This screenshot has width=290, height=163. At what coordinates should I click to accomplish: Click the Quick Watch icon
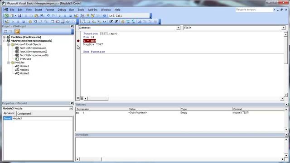point(68,22)
